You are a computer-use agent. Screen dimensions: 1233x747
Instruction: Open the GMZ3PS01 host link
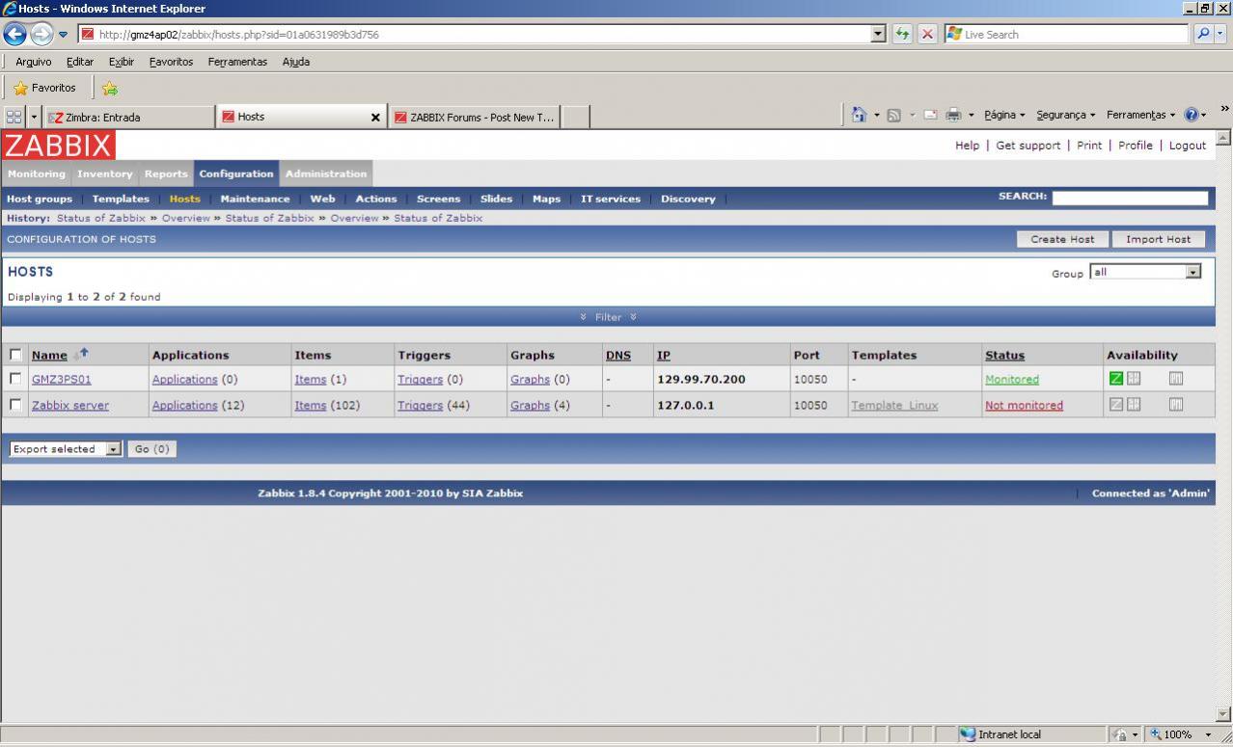pos(62,380)
